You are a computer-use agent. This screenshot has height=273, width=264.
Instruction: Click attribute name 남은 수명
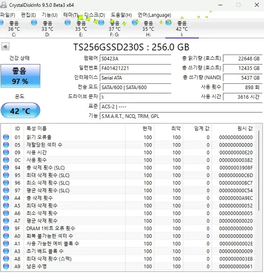[x=36, y=266]
